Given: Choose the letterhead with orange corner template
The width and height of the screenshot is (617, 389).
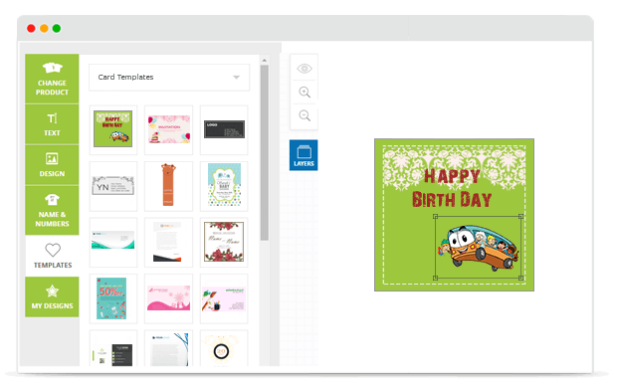Looking at the screenshot, I should [169, 242].
